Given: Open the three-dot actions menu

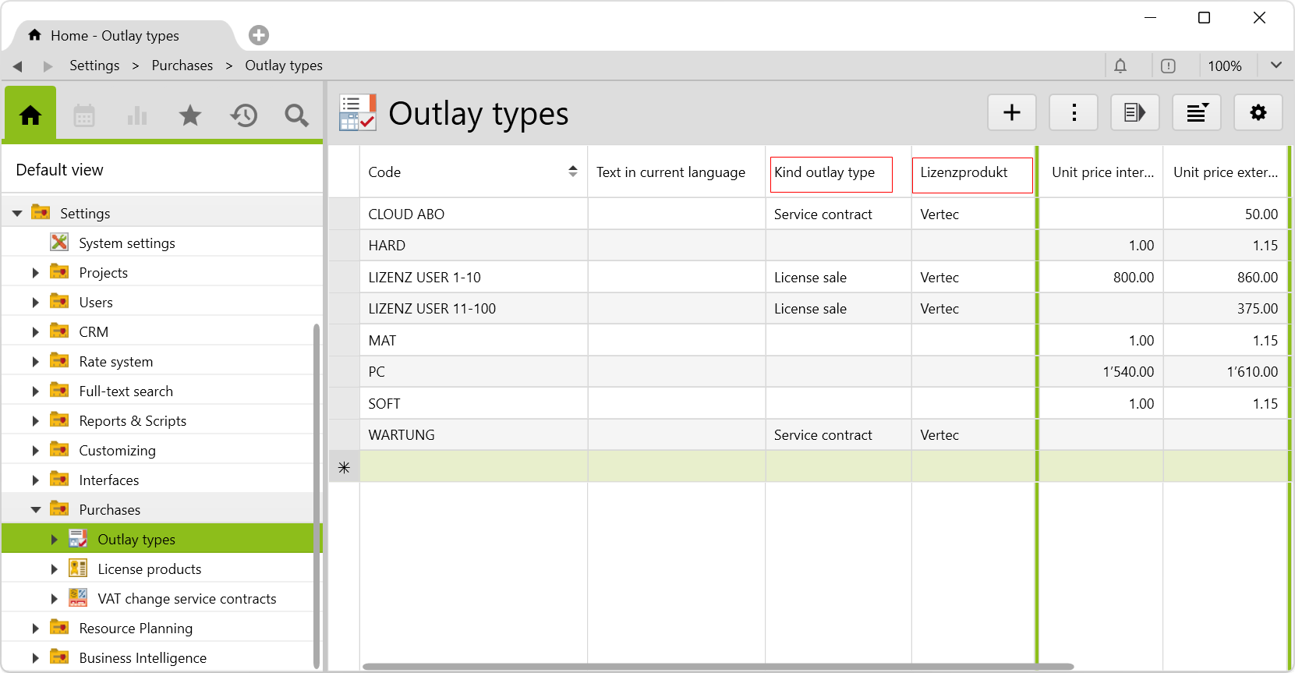Looking at the screenshot, I should (1074, 113).
